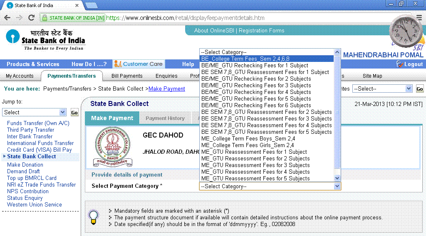Click the dropdown list scrollbar down arrow
The width and height of the screenshot is (426, 236).
(x=337, y=178)
